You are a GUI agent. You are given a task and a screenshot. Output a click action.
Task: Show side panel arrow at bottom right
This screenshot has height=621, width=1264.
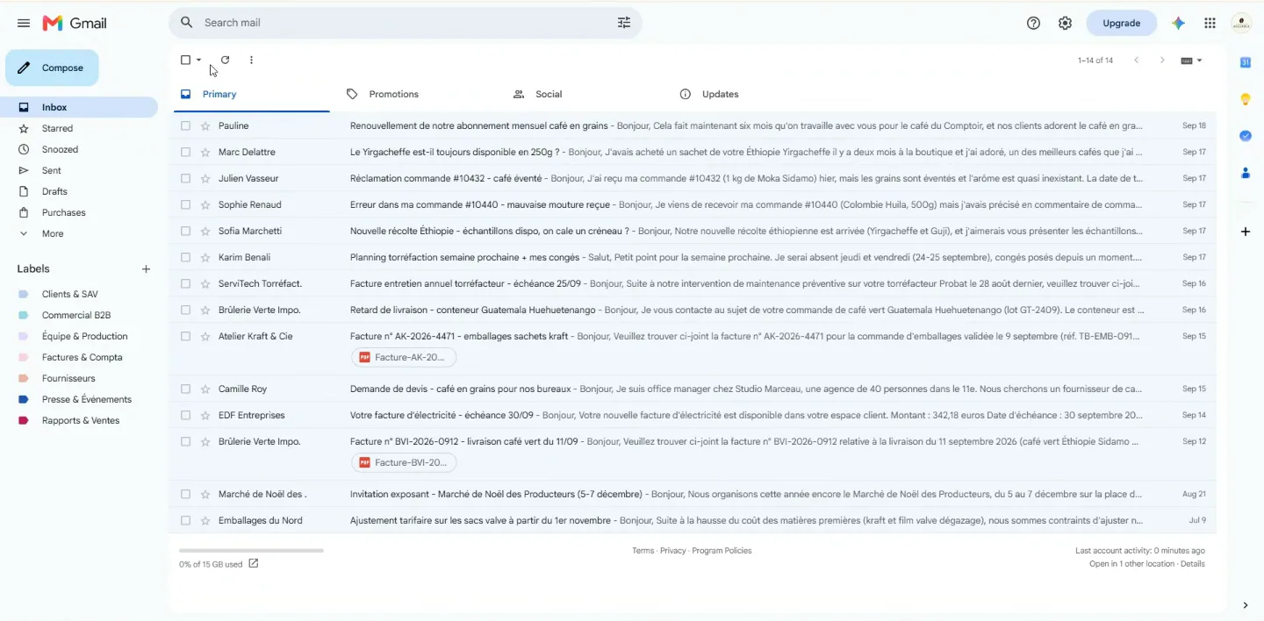1245,605
